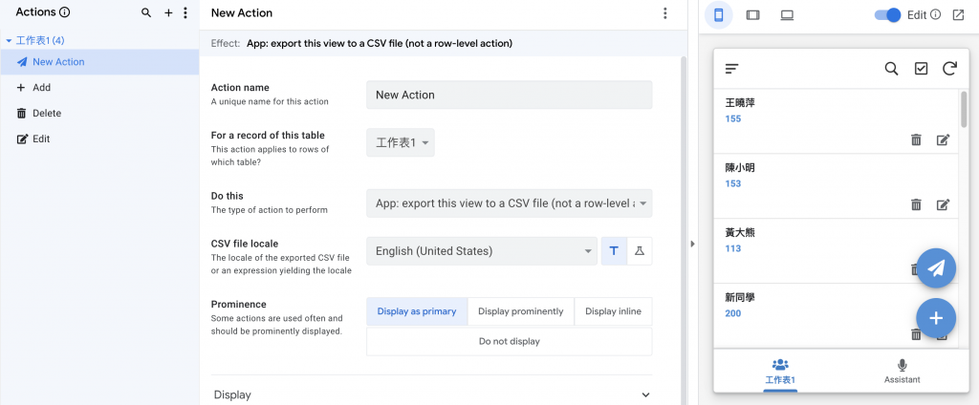This screenshot has width=979, height=405.
Task: Toggle the Edit switch off
Action: [x=888, y=15]
